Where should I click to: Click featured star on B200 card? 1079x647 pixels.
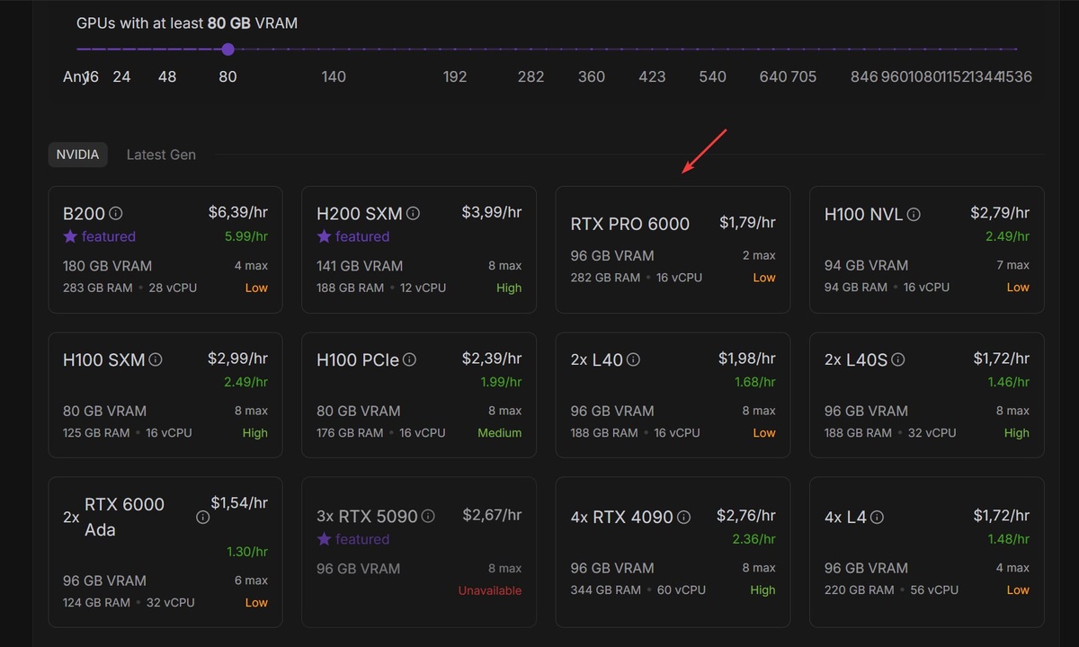click(70, 236)
